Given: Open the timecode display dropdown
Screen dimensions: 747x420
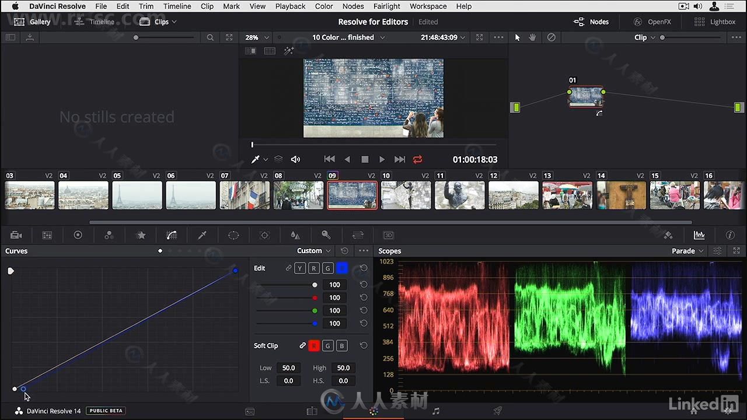Looking at the screenshot, I should (443, 37).
